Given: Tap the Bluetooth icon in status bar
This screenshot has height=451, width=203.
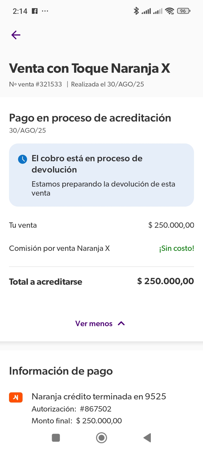Looking at the screenshot, I should coord(136,11).
